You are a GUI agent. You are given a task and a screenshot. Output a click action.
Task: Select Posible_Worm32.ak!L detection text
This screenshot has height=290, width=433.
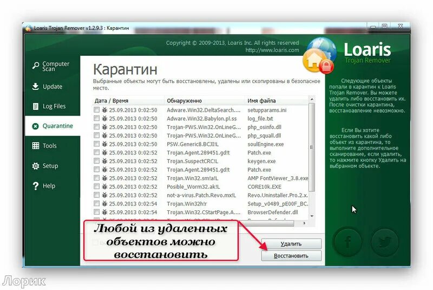(x=193, y=186)
